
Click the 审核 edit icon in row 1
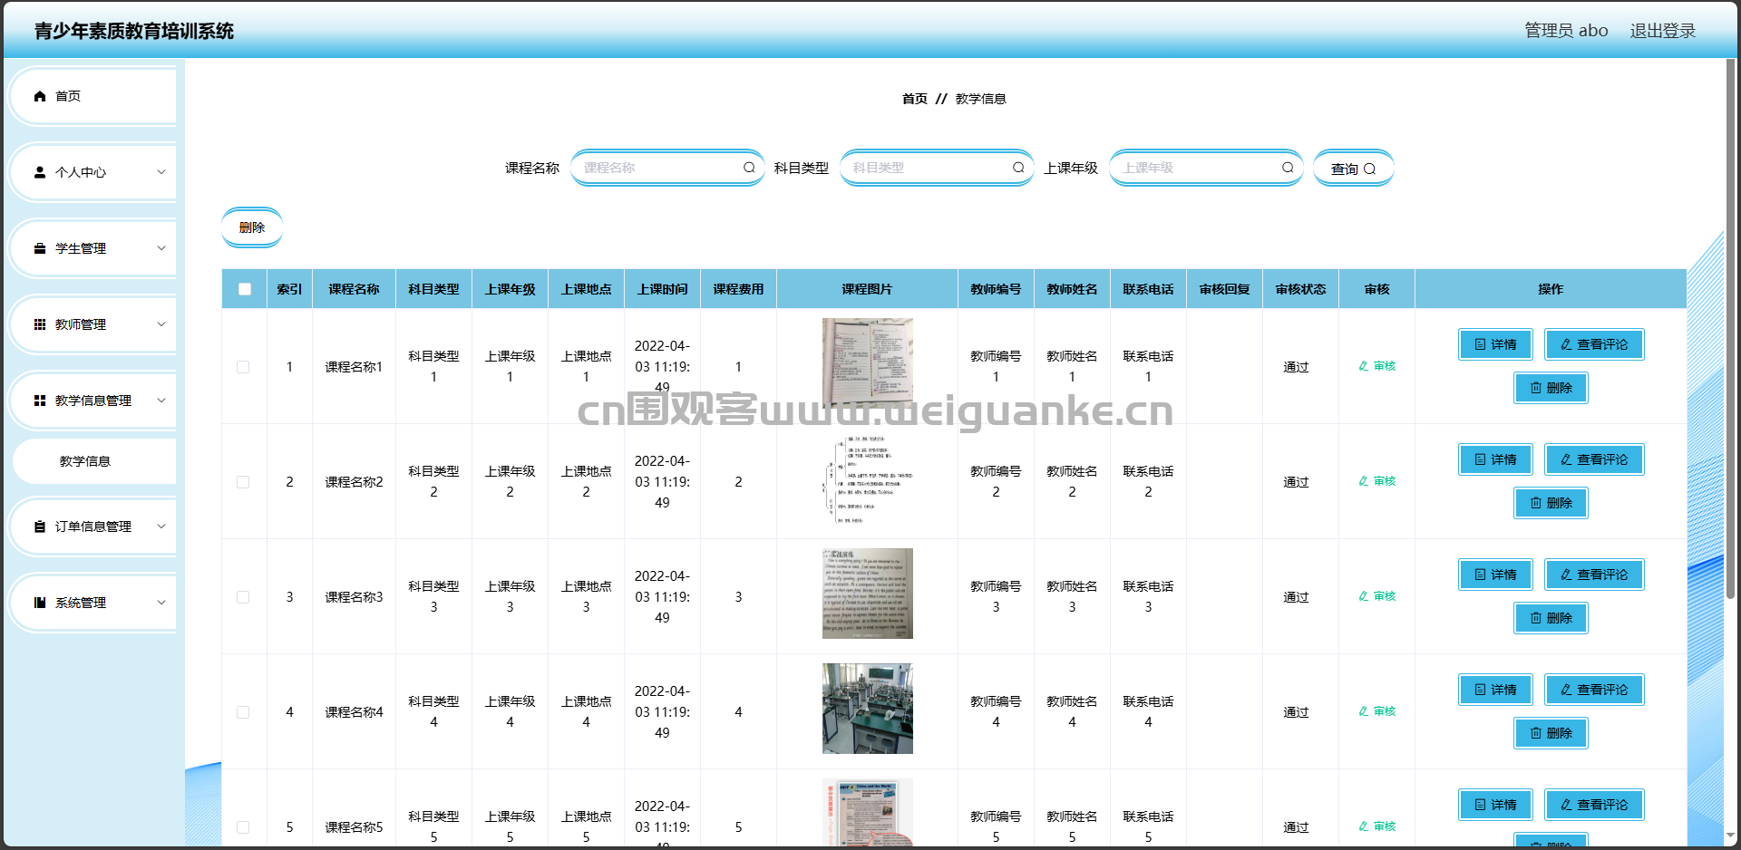[1364, 366]
